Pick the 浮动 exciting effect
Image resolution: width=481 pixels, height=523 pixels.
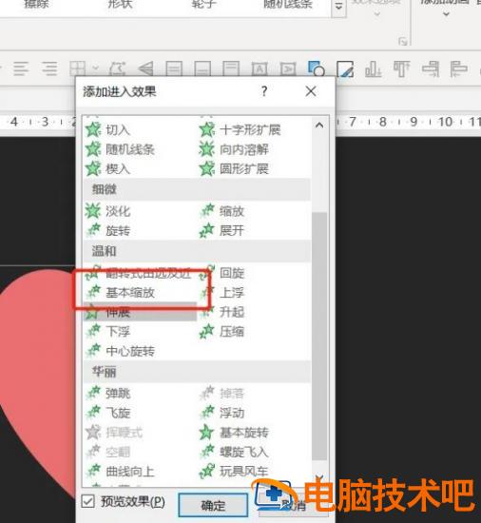pos(222,413)
